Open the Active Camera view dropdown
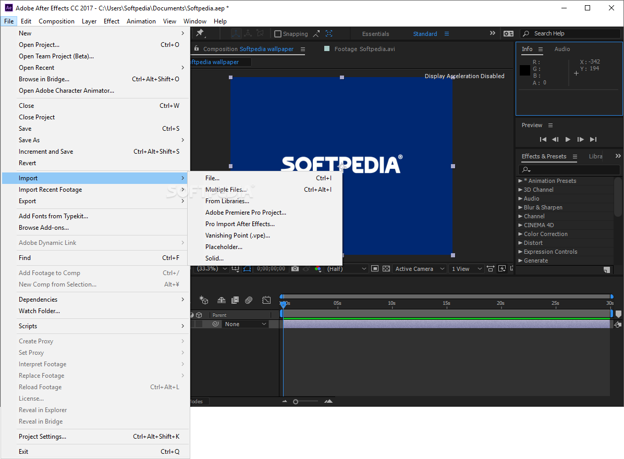 coord(420,269)
